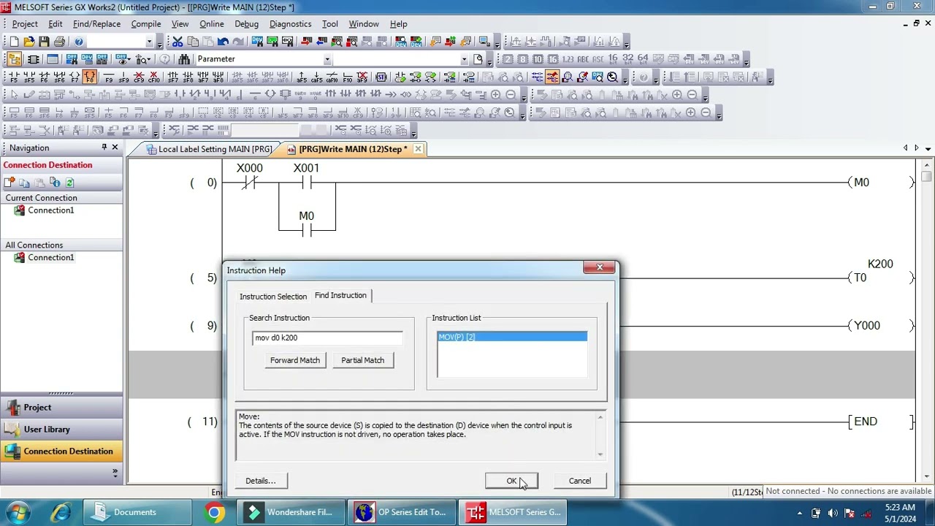Click the Forward Match button
Image resolution: width=935 pixels, height=526 pixels.
coord(295,360)
